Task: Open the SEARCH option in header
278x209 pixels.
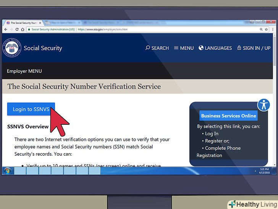Action: click(157, 48)
